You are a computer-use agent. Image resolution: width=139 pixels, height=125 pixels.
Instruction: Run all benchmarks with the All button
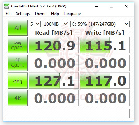pos(18,28)
